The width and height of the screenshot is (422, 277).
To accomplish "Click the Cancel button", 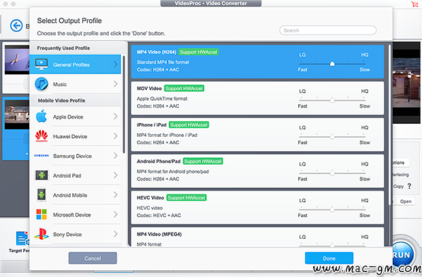I will pos(93,258).
